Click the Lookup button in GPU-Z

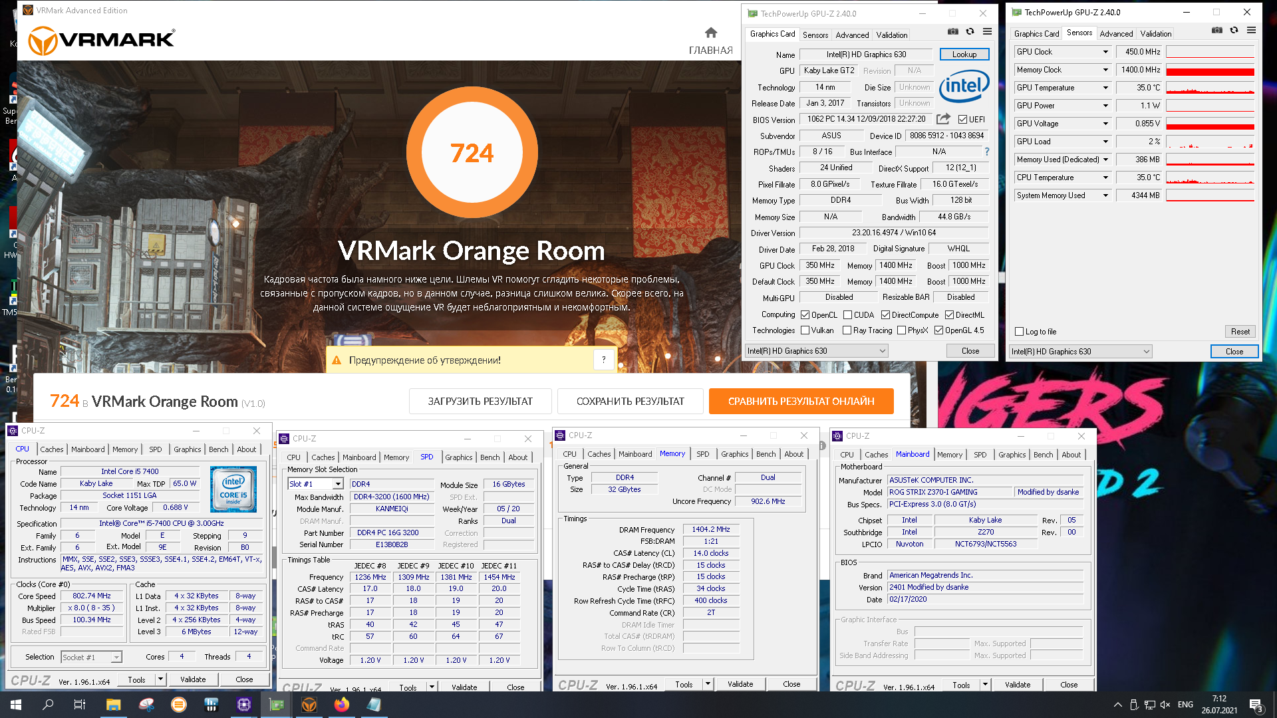tap(964, 55)
